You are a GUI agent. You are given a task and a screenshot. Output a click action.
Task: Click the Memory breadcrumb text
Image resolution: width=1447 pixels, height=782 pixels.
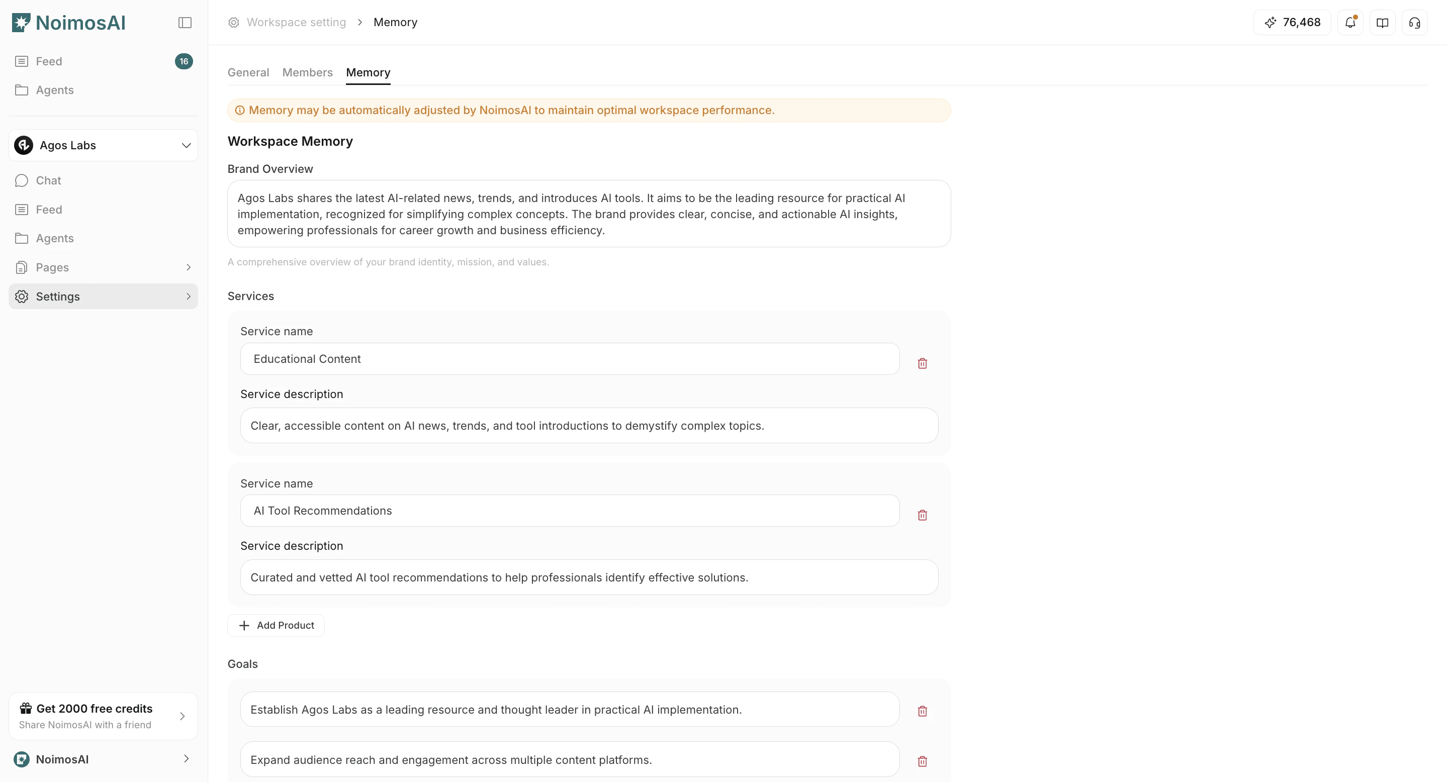(x=396, y=23)
